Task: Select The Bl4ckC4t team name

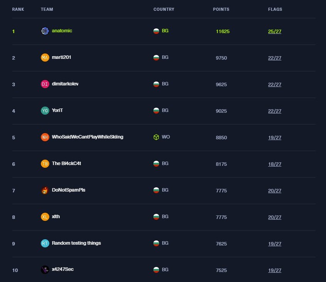Action: point(66,164)
